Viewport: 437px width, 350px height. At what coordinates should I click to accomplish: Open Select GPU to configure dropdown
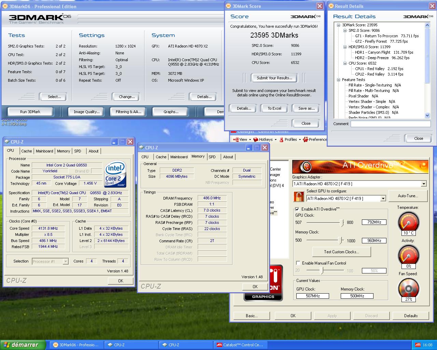tap(383, 199)
